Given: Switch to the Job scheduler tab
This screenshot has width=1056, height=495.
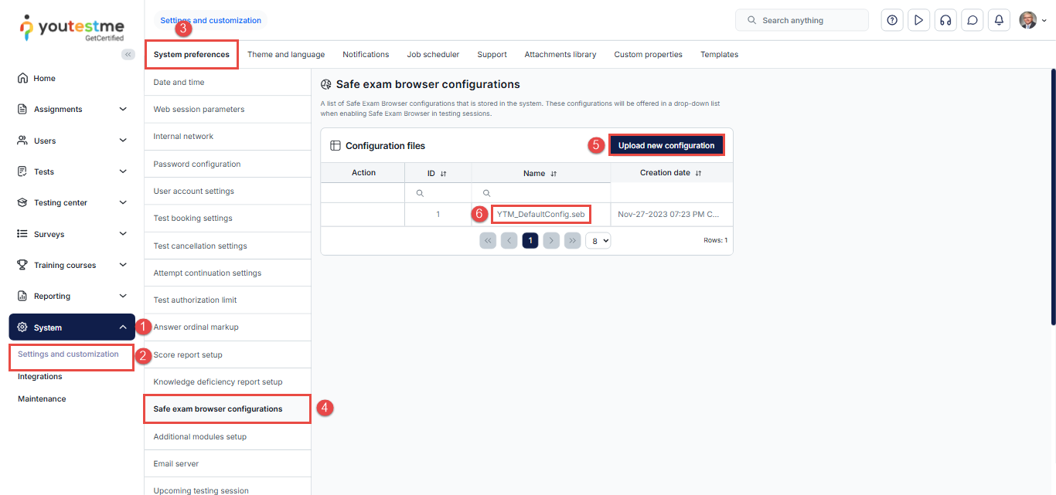Looking at the screenshot, I should pyautogui.click(x=433, y=55).
